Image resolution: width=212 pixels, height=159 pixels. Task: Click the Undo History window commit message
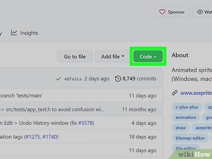(47, 123)
